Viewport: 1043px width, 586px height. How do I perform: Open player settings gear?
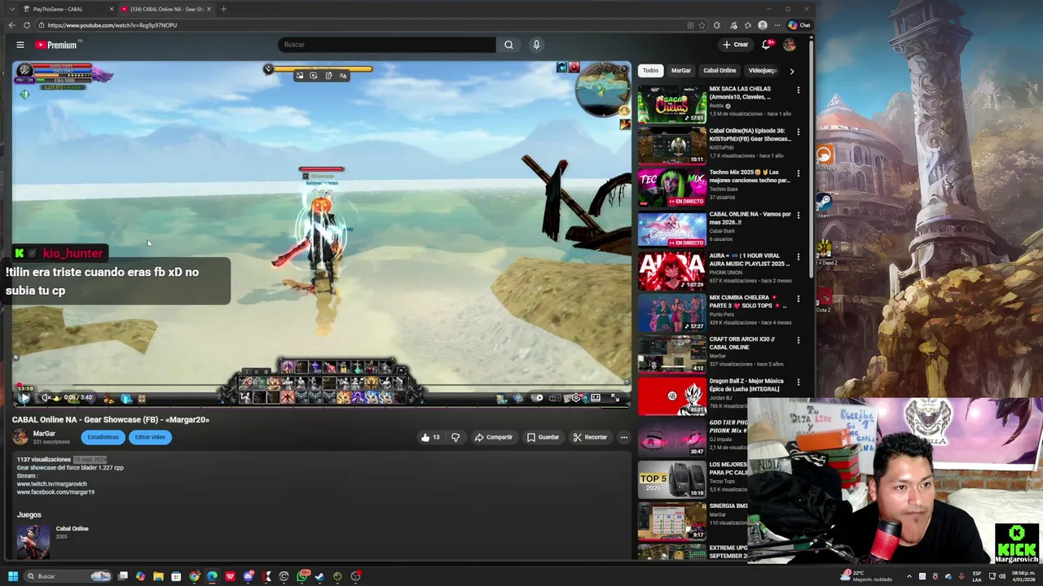point(576,398)
